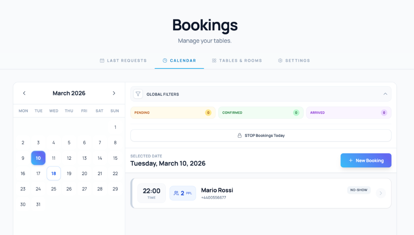Select March 18 on the calendar
This screenshot has width=414, height=235.
click(x=53, y=173)
